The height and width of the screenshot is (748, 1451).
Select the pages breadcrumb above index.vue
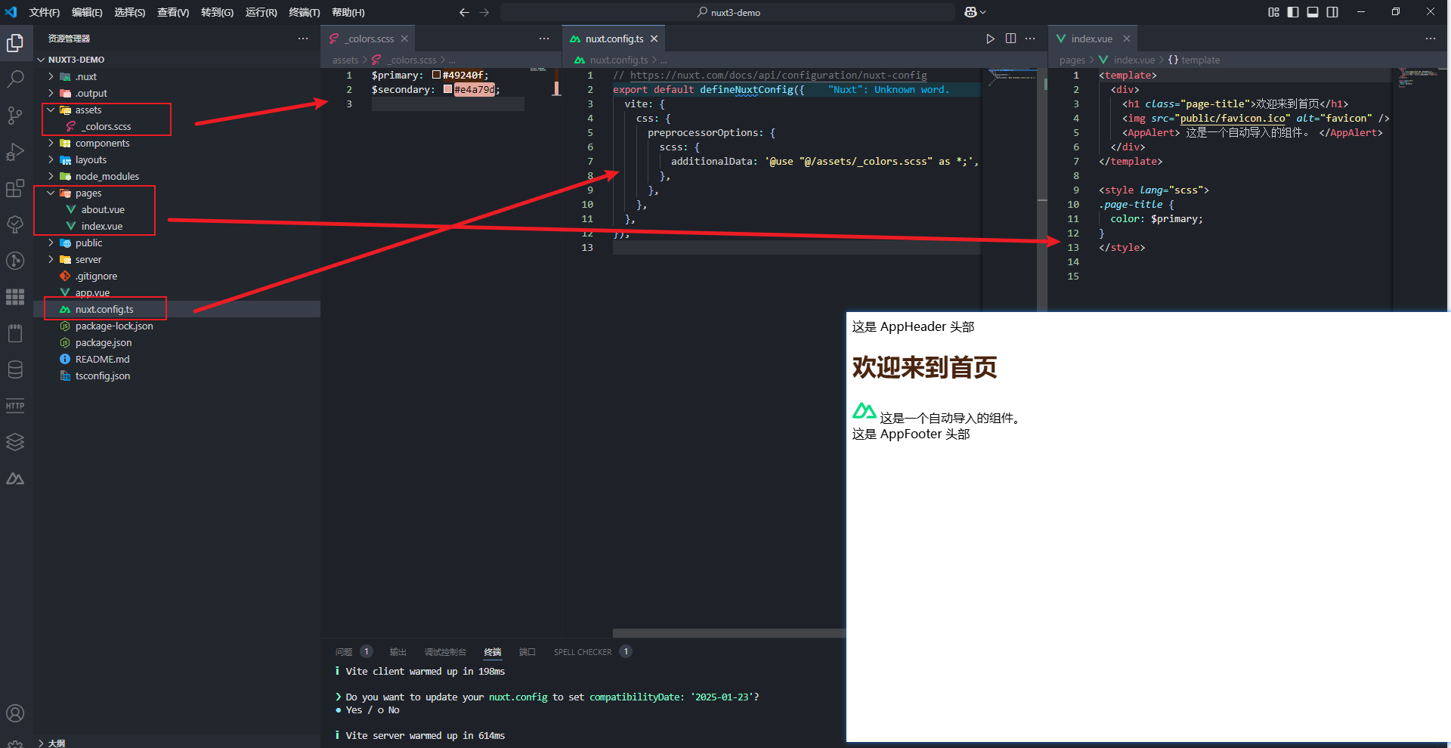[x=1072, y=60]
